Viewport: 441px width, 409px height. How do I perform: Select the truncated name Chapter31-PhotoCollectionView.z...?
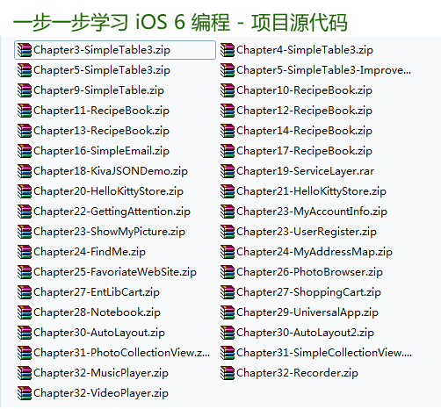pyautogui.click(x=122, y=353)
